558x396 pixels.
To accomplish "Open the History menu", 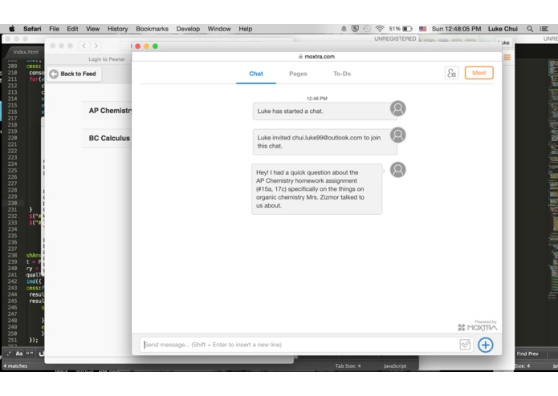I will [x=117, y=29].
